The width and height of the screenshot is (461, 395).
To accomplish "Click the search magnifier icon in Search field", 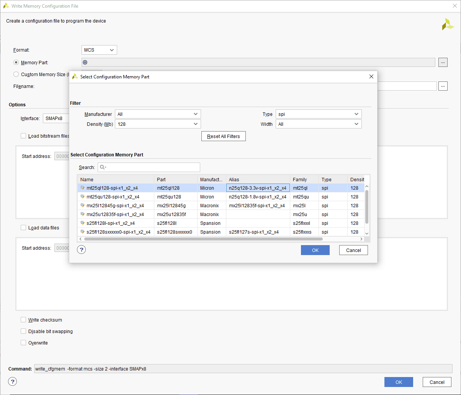I will pos(103,167).
